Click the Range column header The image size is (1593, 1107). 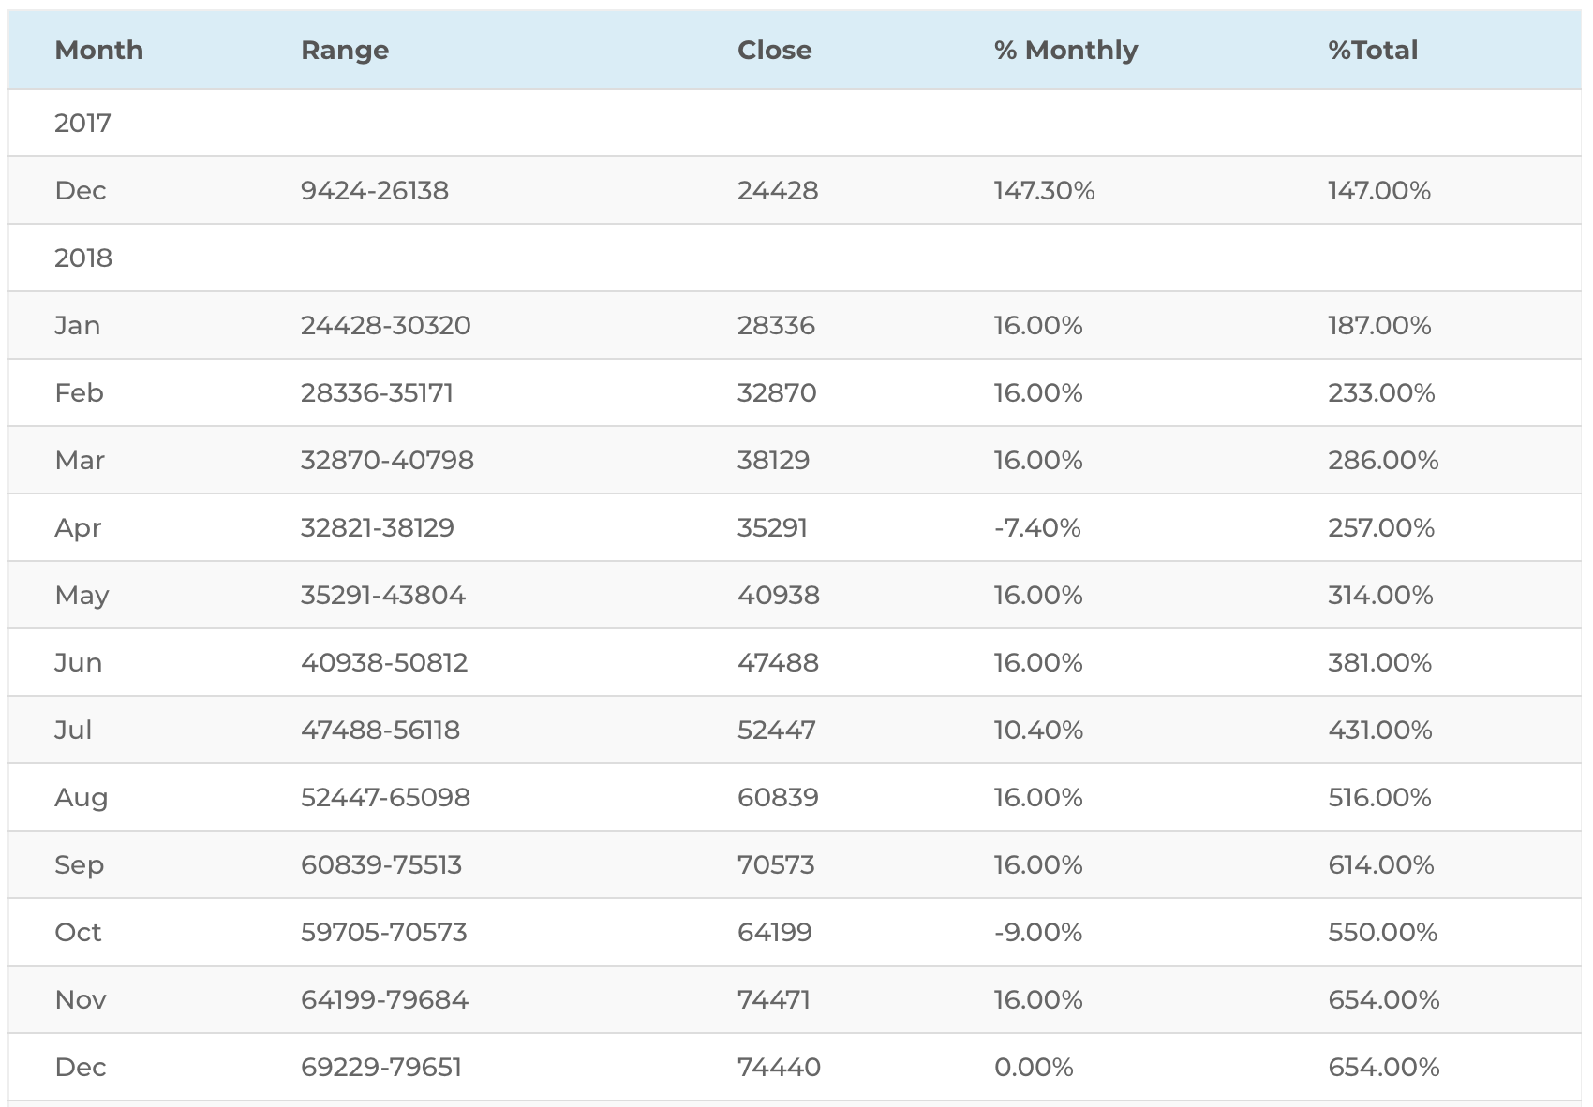pyautogui.click(x=345, y=50)
